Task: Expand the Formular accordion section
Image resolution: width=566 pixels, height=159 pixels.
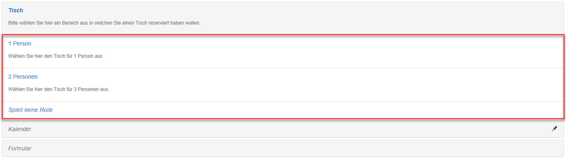Action: pyautogui.click(x=283, y=148)
